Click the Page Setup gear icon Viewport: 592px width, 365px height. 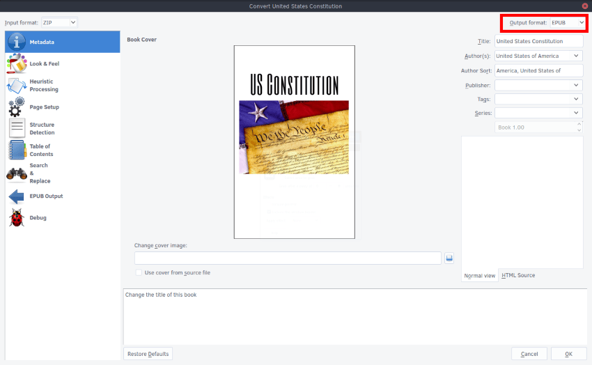[17, 107]
